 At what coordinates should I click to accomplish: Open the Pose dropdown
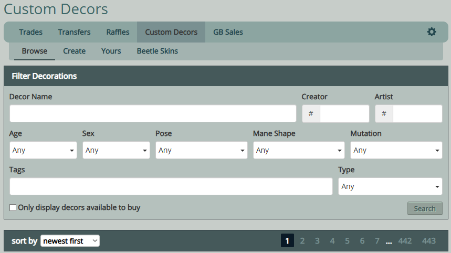(x=201, y=150)
